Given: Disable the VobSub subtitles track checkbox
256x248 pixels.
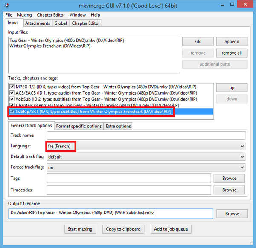Looking at the screenshot, I should 12,99.
